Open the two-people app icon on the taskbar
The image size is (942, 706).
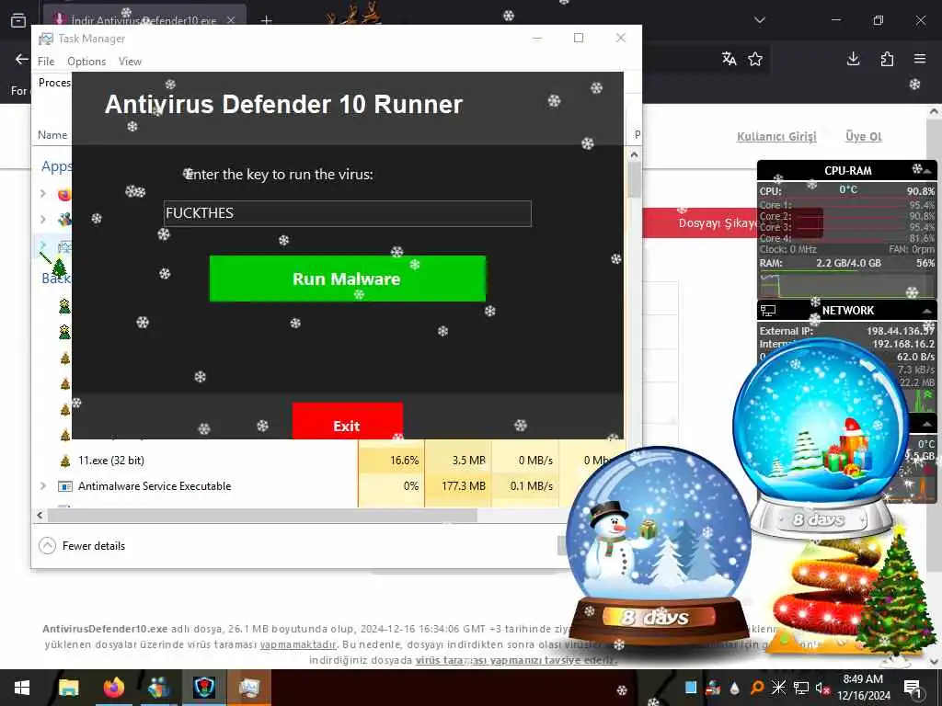coord(158,688)
